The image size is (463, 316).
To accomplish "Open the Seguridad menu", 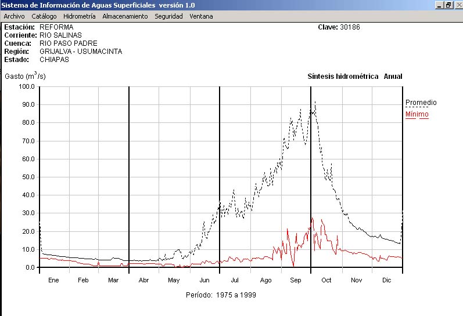I will click(168, 16).
